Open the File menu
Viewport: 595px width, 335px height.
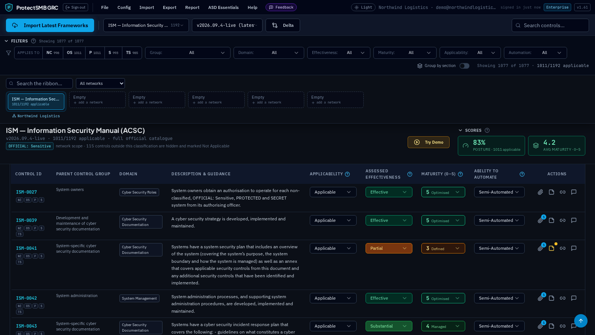(105, 7)
